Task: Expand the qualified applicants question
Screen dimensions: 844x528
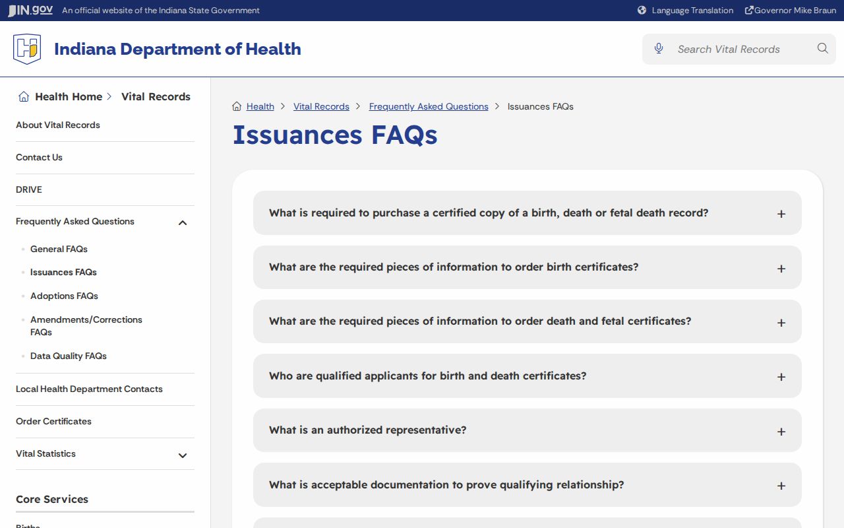Action: [527, 376]
